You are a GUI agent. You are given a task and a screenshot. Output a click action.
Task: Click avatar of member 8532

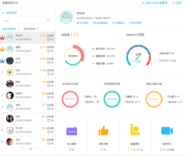10,61
